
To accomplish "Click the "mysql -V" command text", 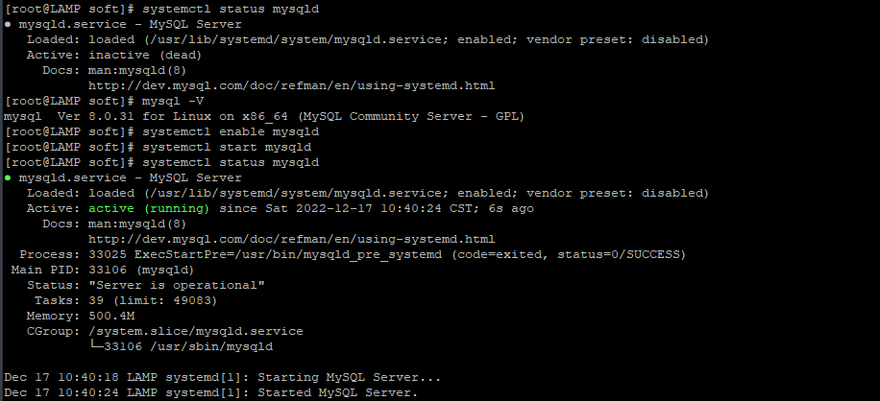I will tap(172, 101).
